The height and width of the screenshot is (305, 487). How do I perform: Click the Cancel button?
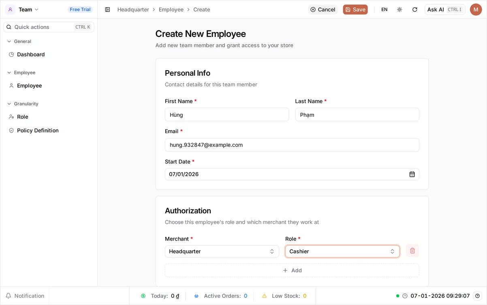pos(323,9)
